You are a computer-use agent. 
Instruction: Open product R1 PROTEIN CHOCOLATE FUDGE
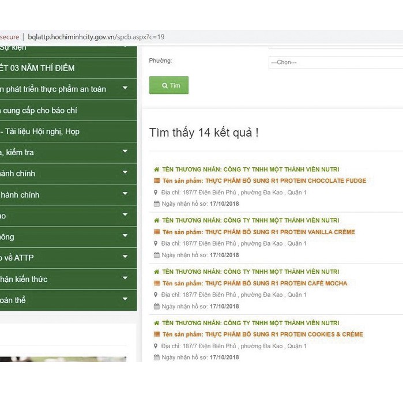[x=264, y=180]
